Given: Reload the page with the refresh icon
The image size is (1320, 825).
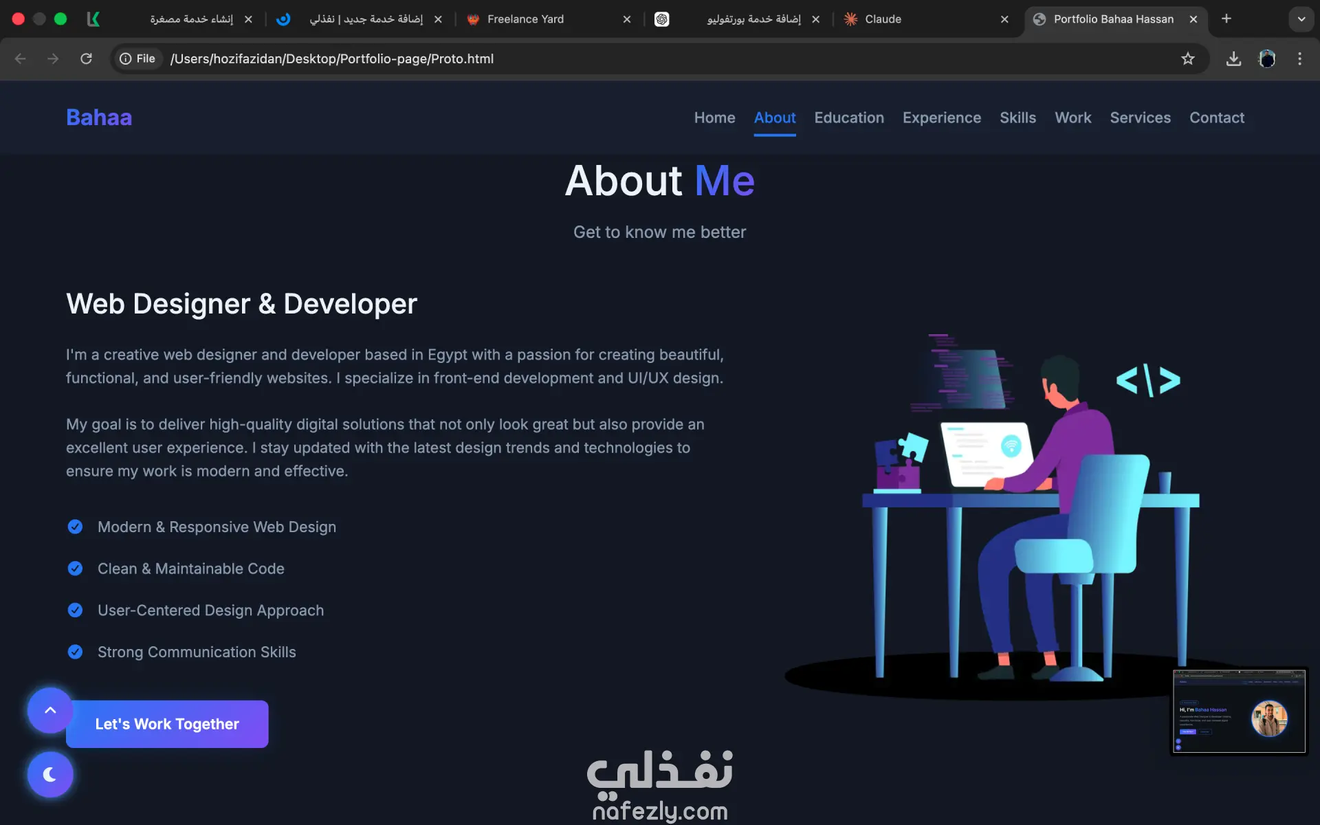Looking at the screenshot, I should coord(86,59).
